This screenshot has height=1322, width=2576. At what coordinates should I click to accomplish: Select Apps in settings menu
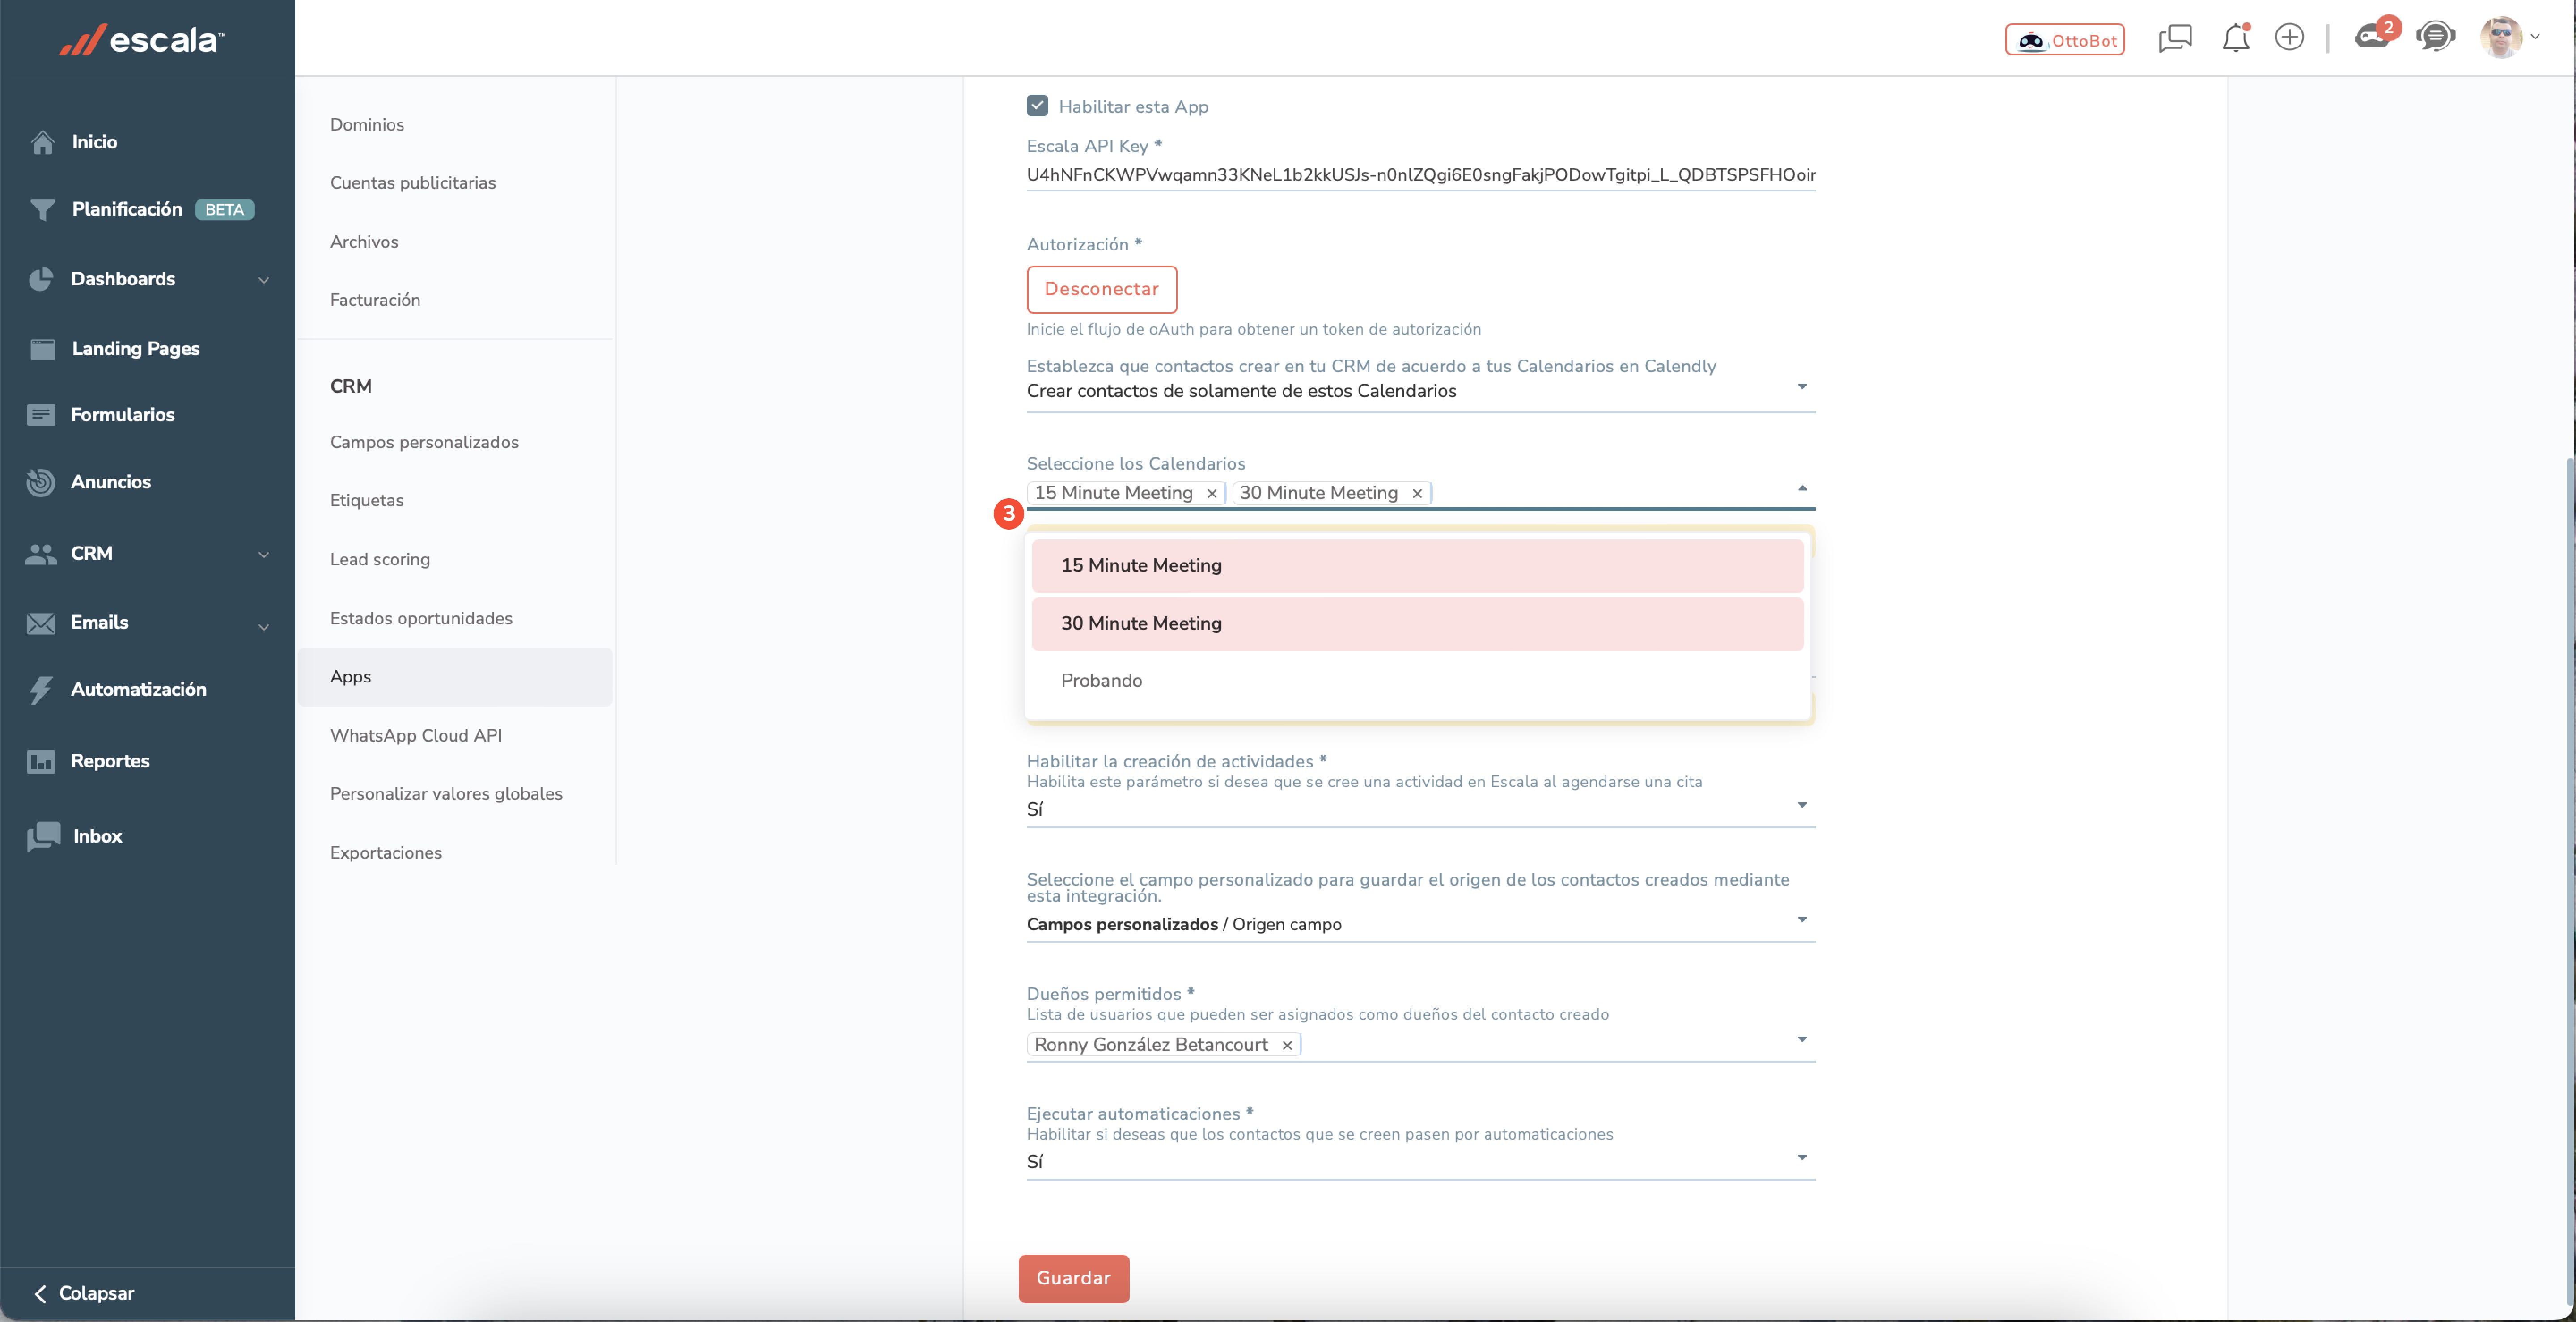tap(455, 676)
